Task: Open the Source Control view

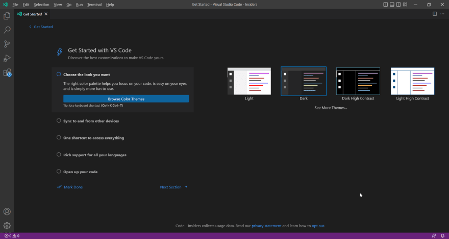Action: coord(7,44)
